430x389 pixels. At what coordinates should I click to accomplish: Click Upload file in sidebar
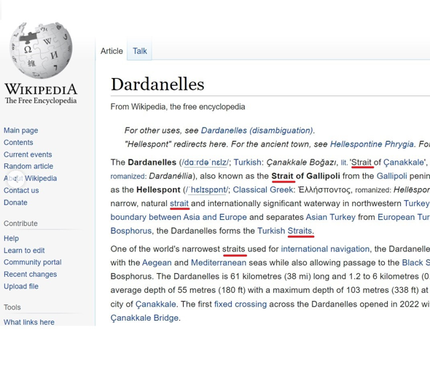tap(21, 286)
